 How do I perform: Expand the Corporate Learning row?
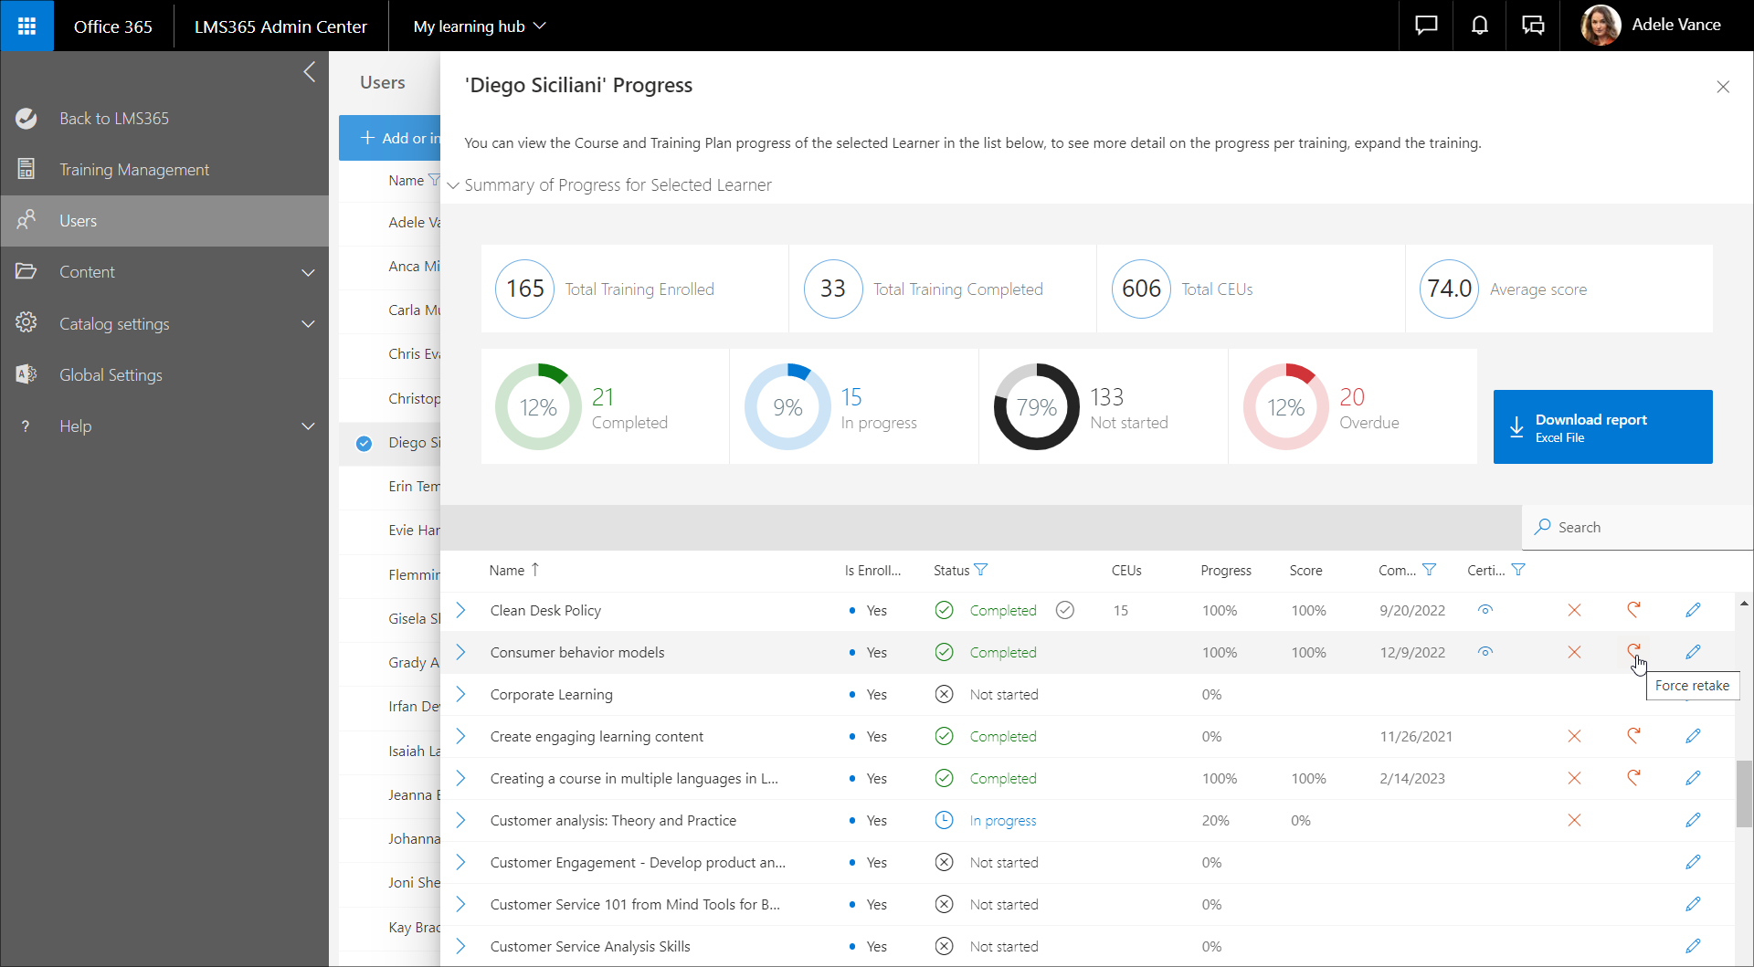click(461, 694)
